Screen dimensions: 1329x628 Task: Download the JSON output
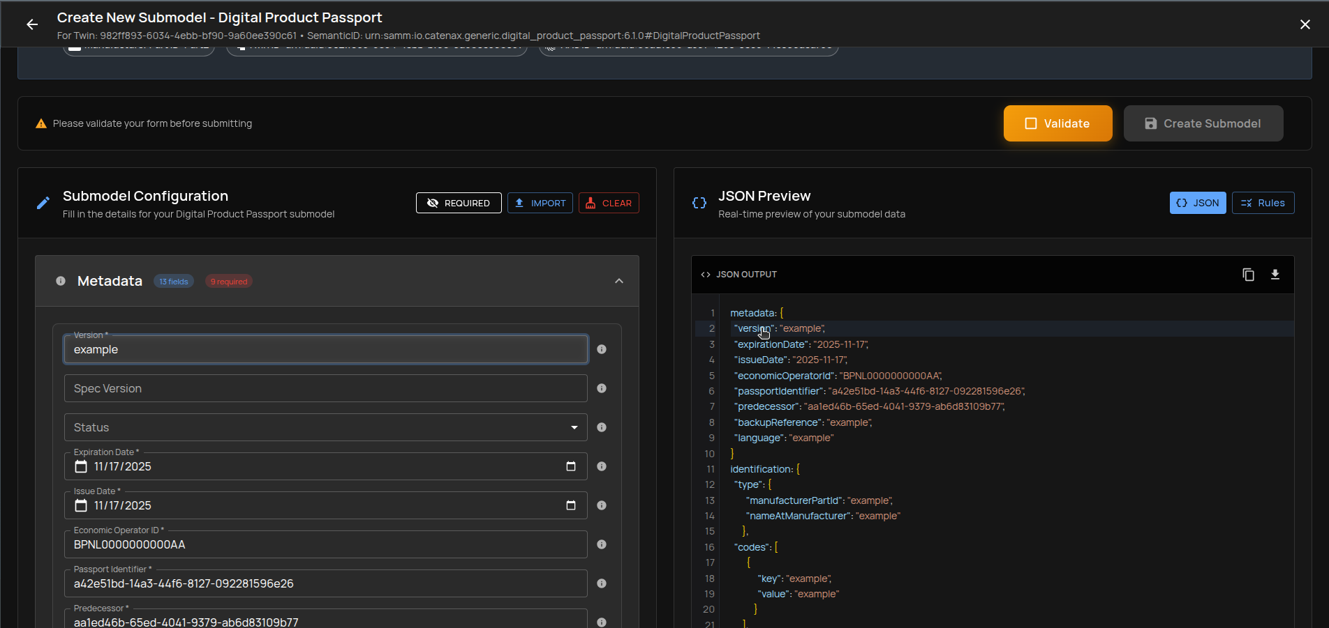coord(1275,274)
